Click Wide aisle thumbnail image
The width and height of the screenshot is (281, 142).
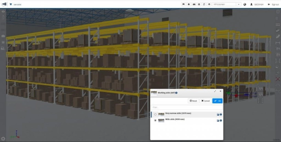(161, 120)
